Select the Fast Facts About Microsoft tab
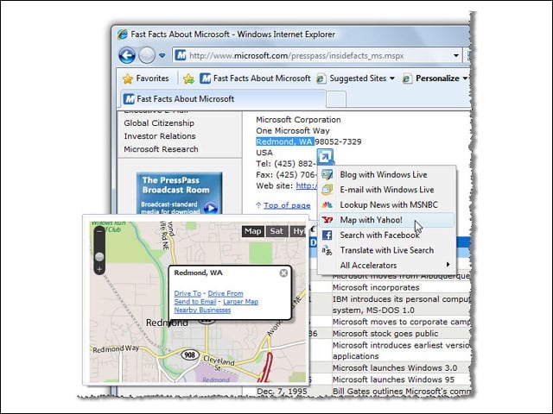This screenshot has width=553, height=414. [x=223, y=99]
